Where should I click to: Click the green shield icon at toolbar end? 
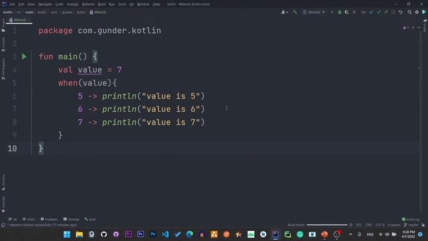click(424, 12)
